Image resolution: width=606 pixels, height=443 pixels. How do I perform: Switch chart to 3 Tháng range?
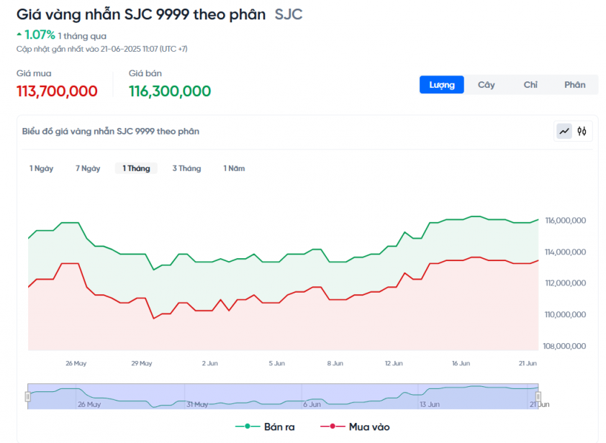[186, 168]
